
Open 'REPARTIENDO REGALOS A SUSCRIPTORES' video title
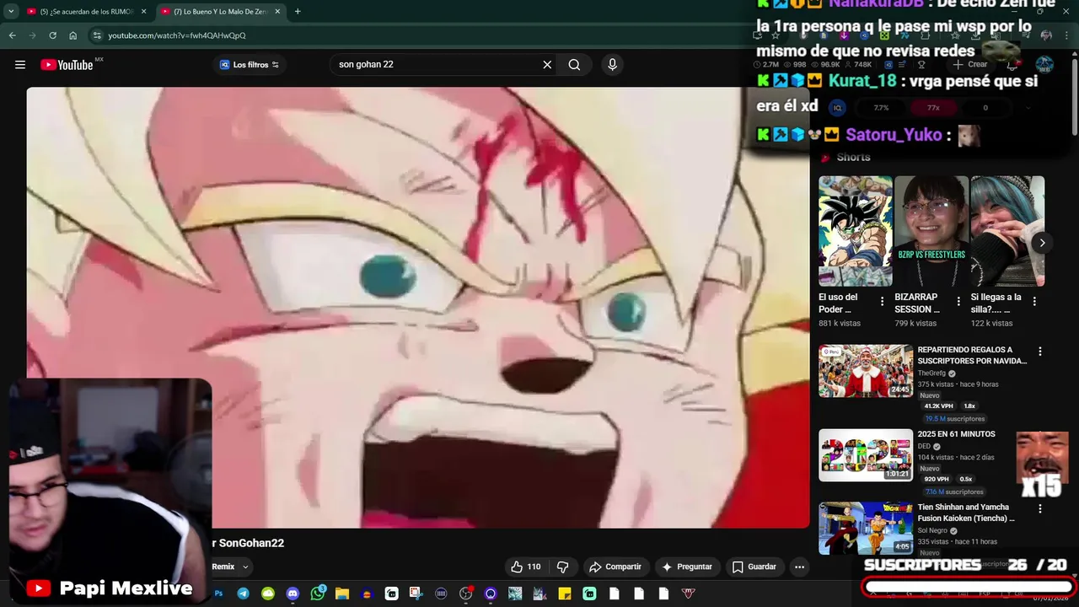pyautogui.click(x=972, y=355)
